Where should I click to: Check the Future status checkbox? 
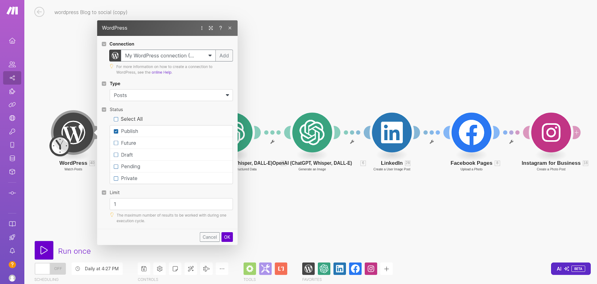click(116, 143)
